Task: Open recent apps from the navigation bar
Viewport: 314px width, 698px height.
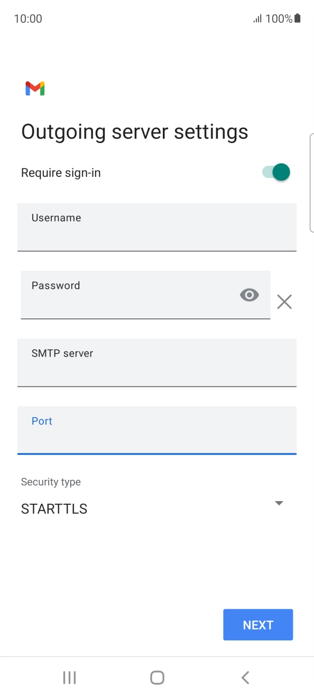Action: pyautogui.click(x=69, y=677)
